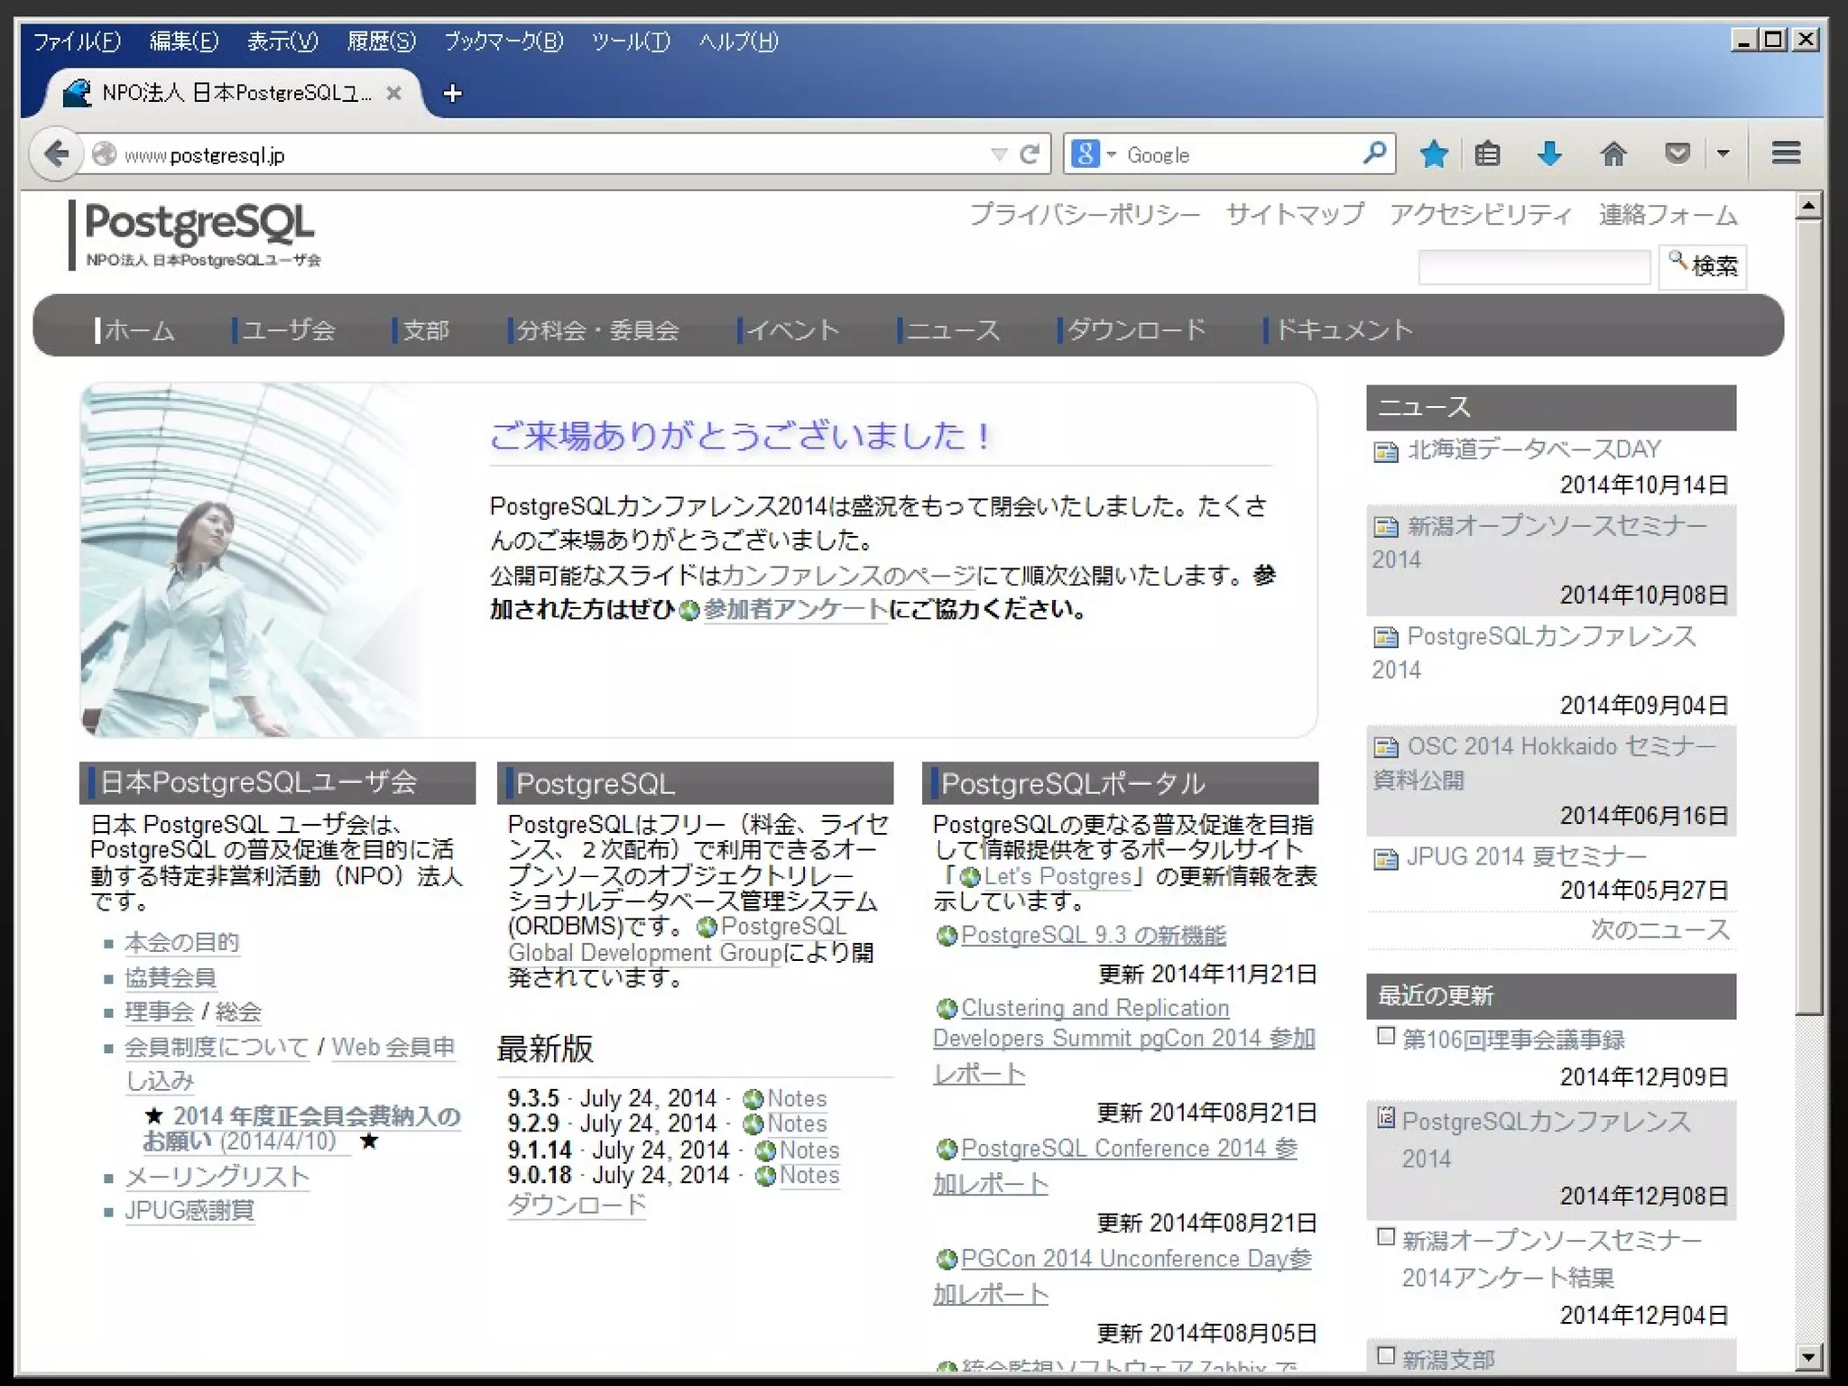Click the bookmark star icon

tap(1433, 154)
